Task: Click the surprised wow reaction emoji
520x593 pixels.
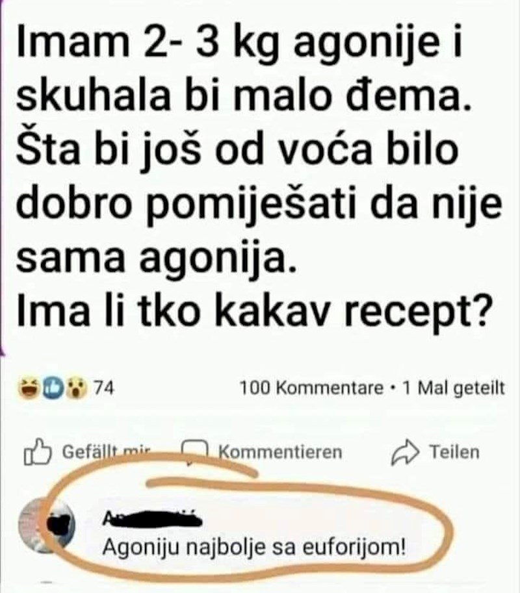Action: (x=77, y=388)
